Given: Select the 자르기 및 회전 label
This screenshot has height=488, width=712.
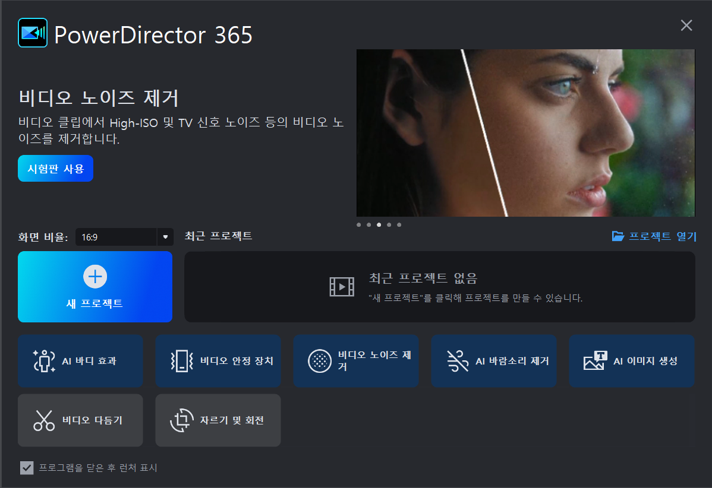Looking at the screenshot, I should [x=232, y=420].
